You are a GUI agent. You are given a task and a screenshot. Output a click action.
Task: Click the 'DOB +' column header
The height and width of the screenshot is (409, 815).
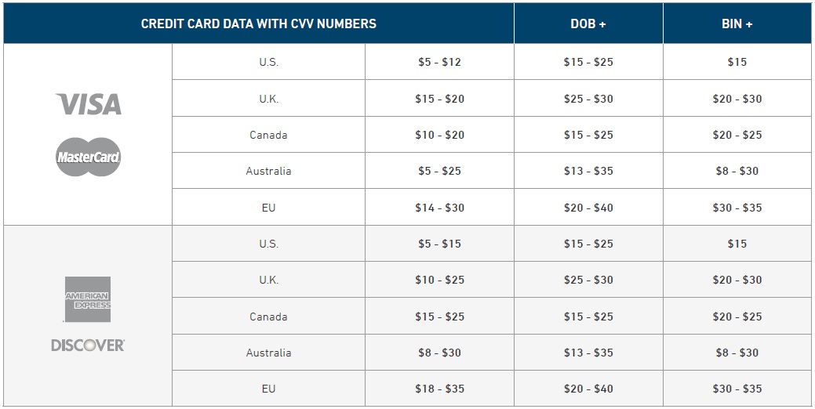(x=588, y=24)
